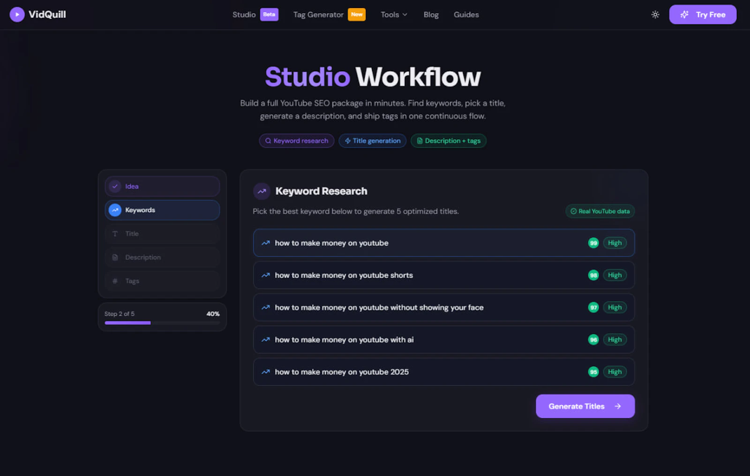Screen dimensions: 750x476
Task: Click the Description step document icon
Action: (115, 257)
